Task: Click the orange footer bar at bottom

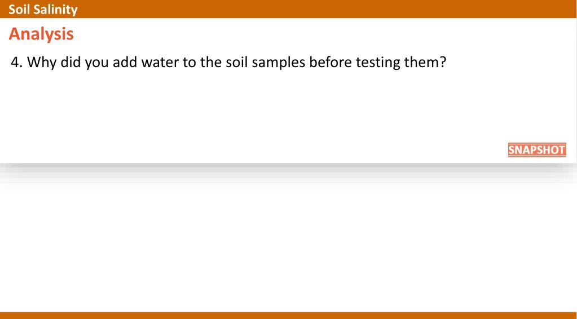Action: tap(289, 316)
